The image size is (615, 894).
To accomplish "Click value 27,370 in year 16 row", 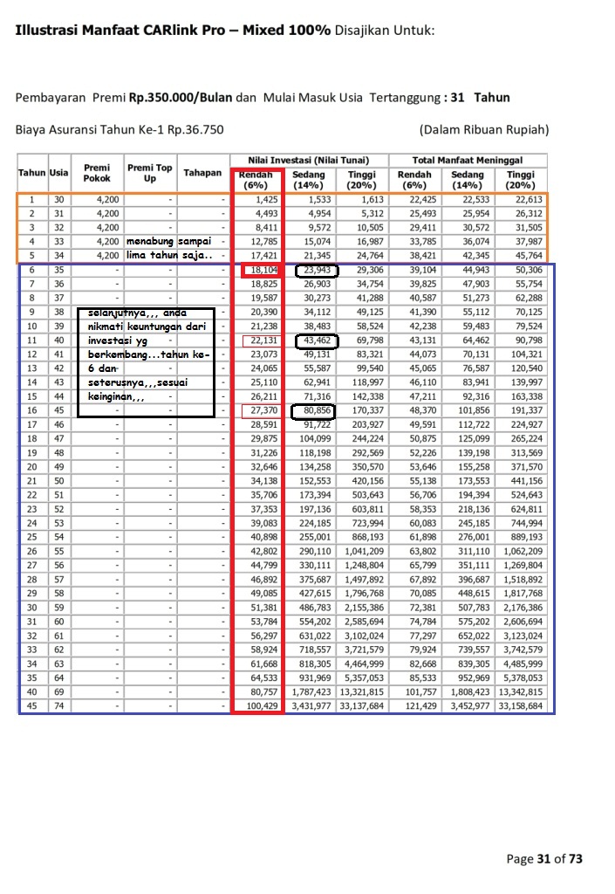I will click(x=264, y=410).
